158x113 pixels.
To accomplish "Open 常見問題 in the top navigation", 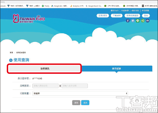I will tap(145, 11).
